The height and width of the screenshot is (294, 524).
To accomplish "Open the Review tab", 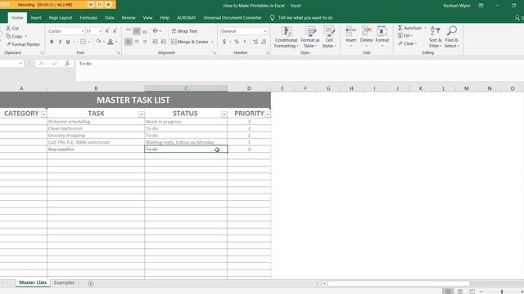I will [129, 18].
